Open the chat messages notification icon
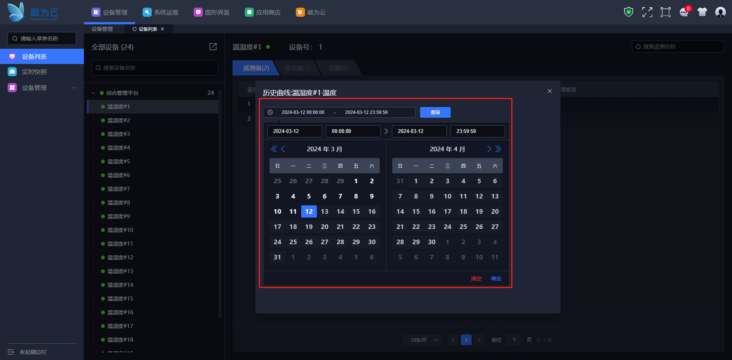The image size is (732, 360). [x=684, y=12]
